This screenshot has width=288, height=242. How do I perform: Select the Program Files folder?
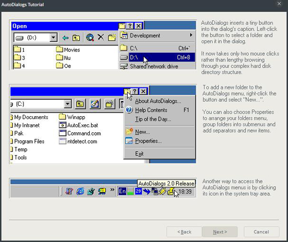click(x=27, y=141)
